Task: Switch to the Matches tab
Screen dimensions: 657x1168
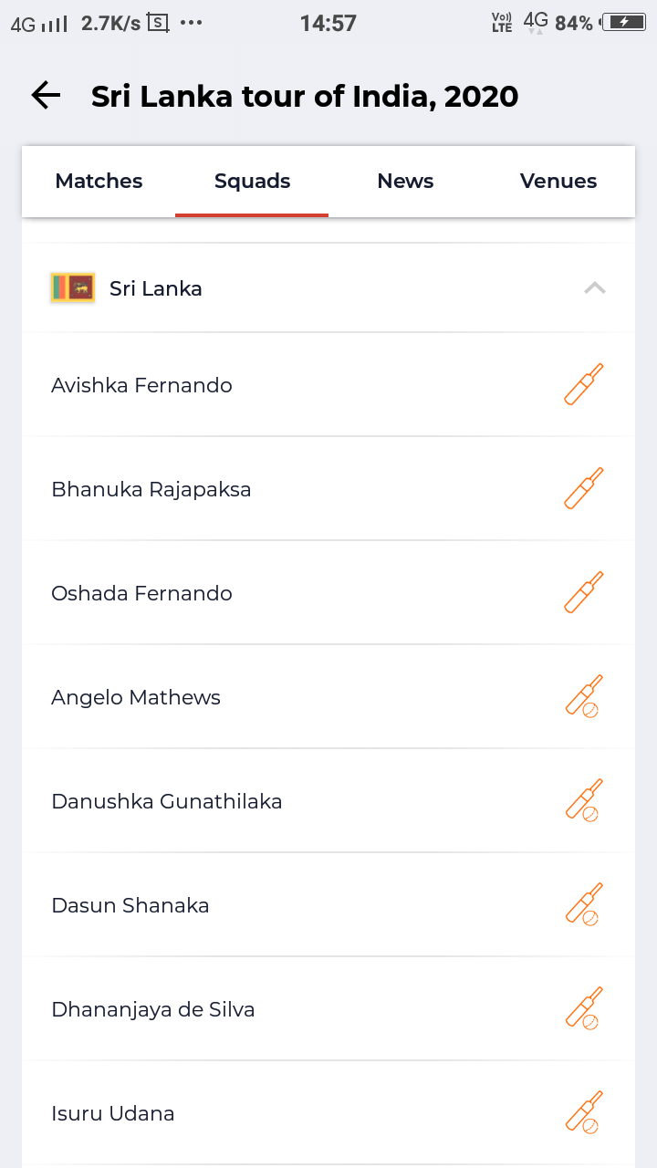Action: pos(99,182)
